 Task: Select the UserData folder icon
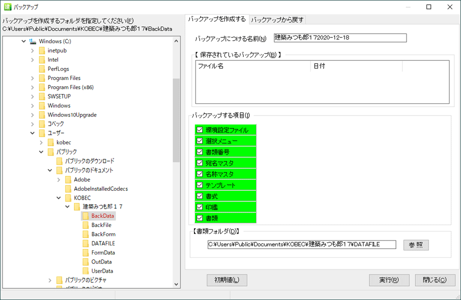point(86,271)
